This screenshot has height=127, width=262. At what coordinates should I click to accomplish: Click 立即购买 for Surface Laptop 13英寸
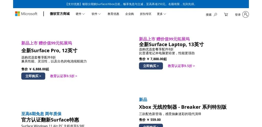[x=151, y=66]
